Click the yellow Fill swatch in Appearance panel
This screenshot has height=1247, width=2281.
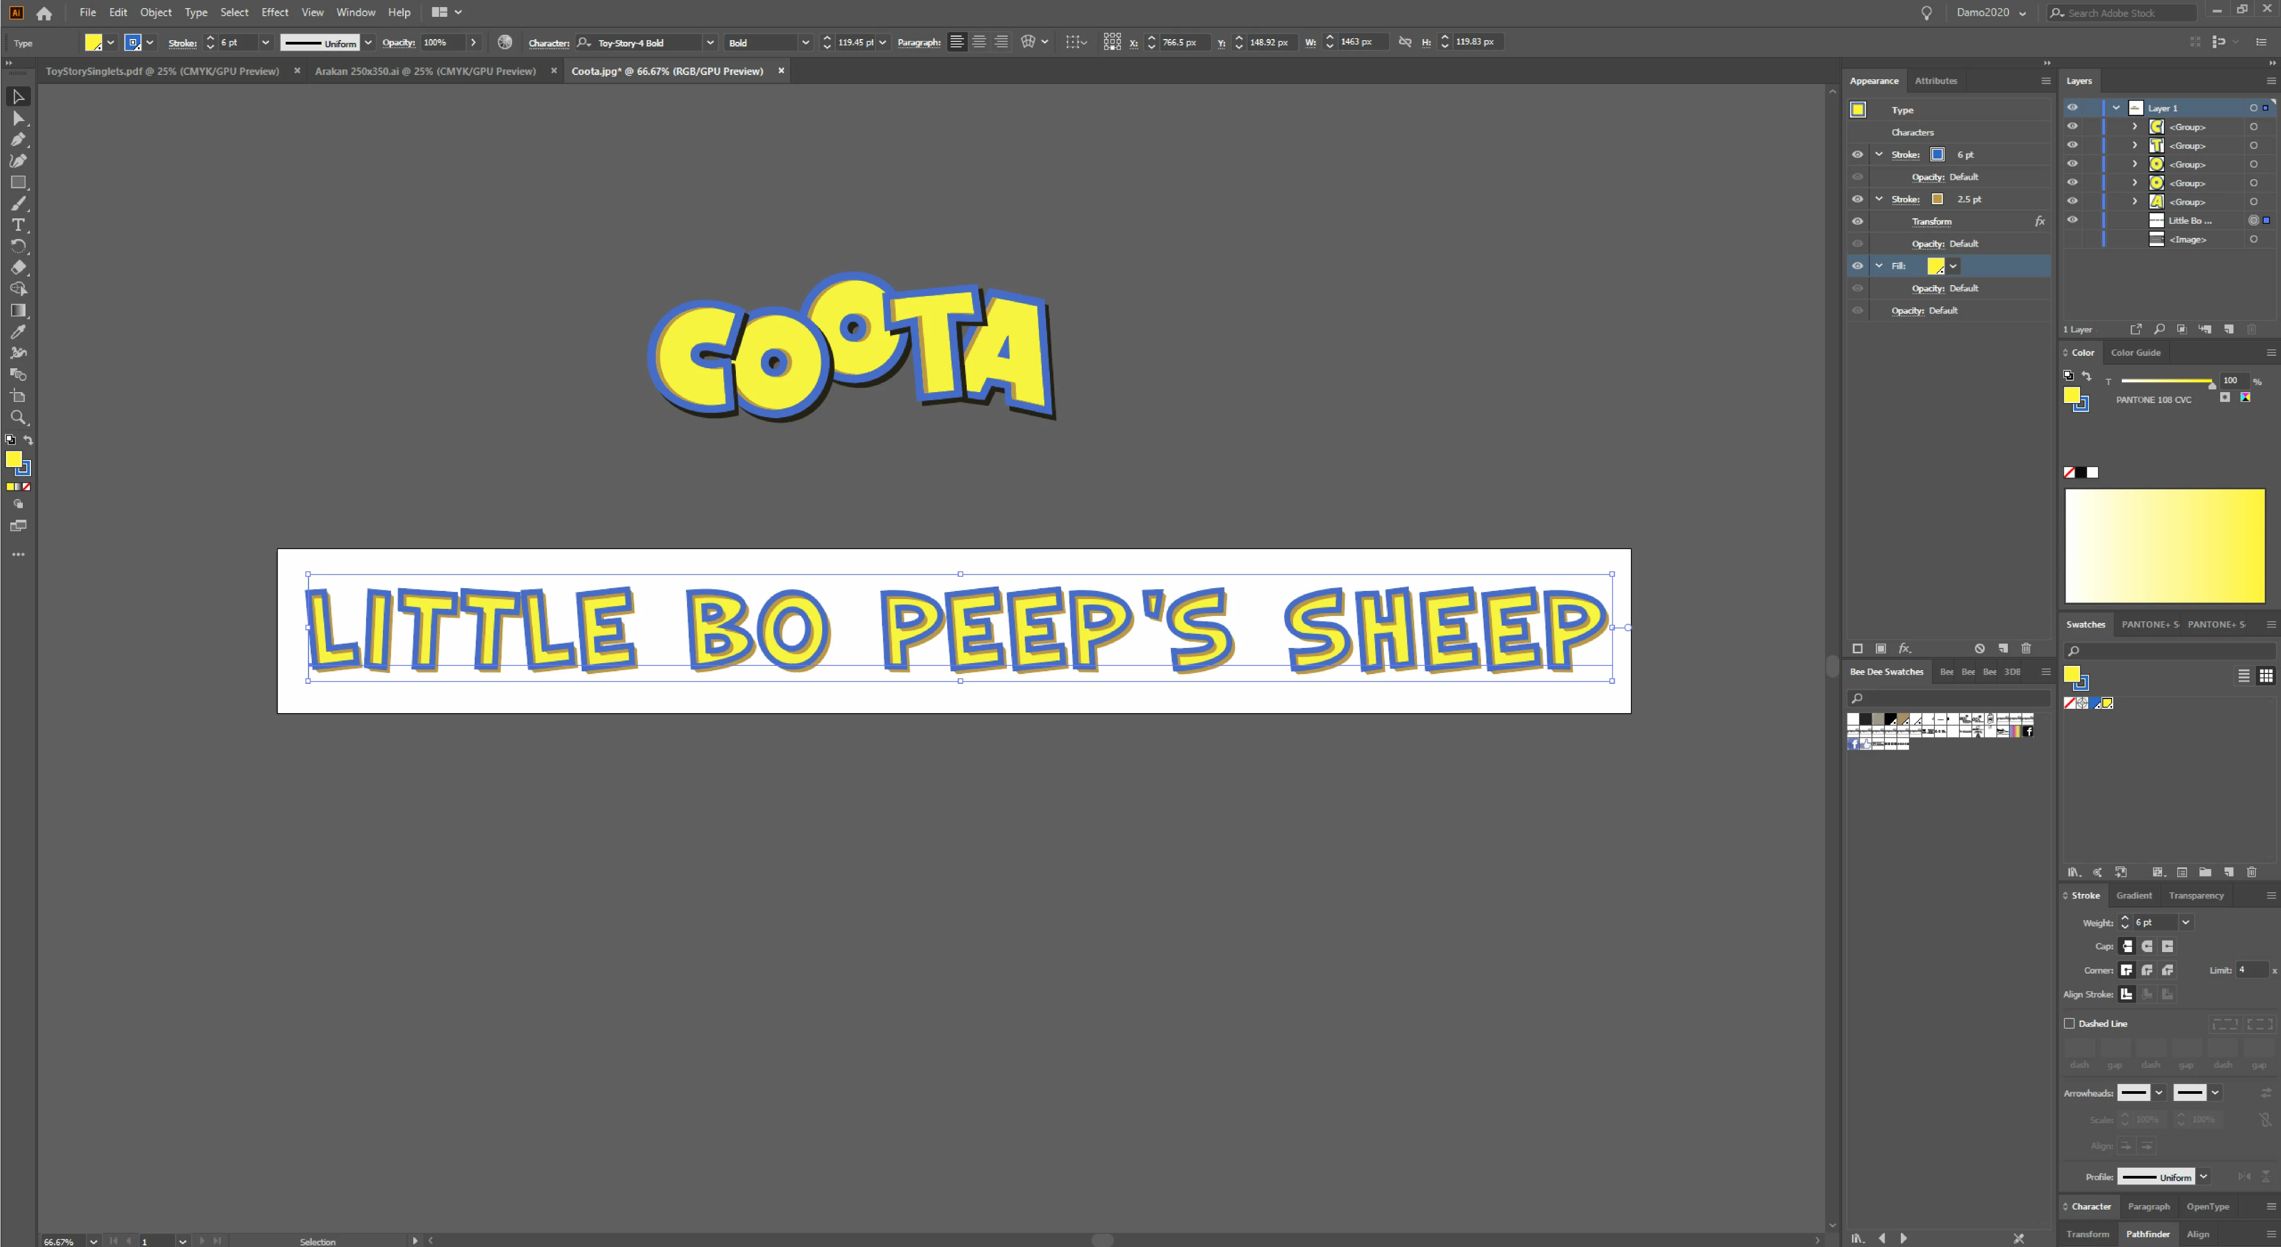click(1935, 266)
